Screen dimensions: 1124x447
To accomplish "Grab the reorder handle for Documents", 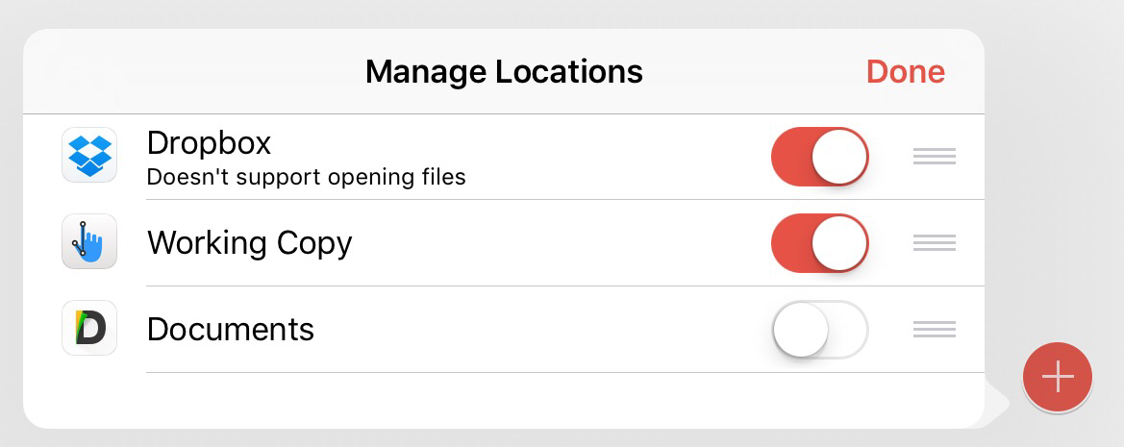I will tap(934, 330).
